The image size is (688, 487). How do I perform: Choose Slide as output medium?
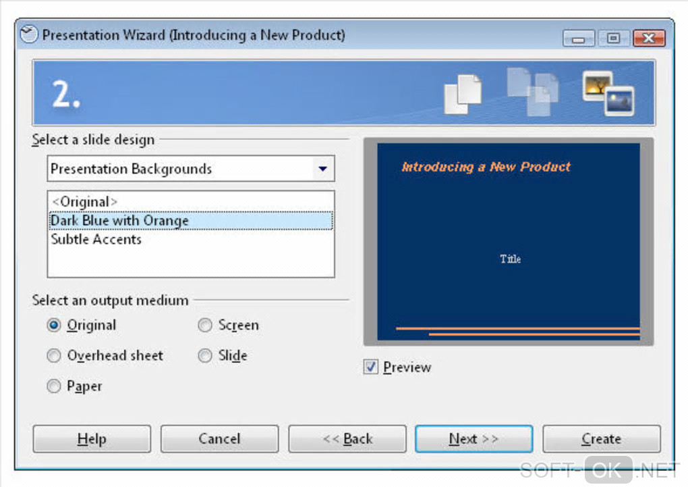[205, 355]
